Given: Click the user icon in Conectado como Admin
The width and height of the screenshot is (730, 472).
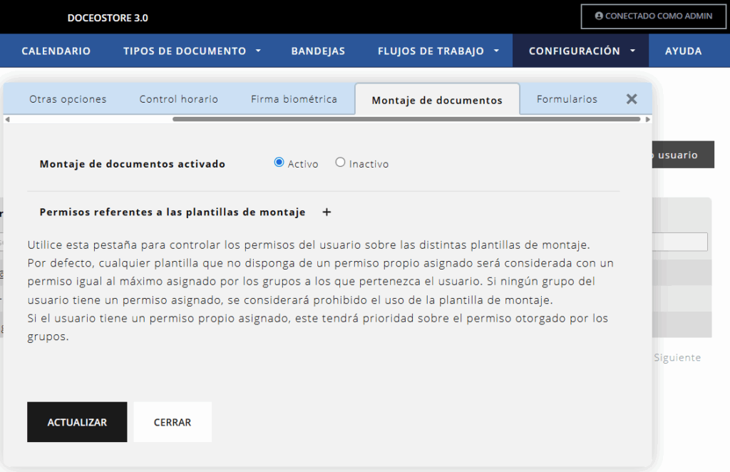Looking at the screenshot, I should coord(599,16).
